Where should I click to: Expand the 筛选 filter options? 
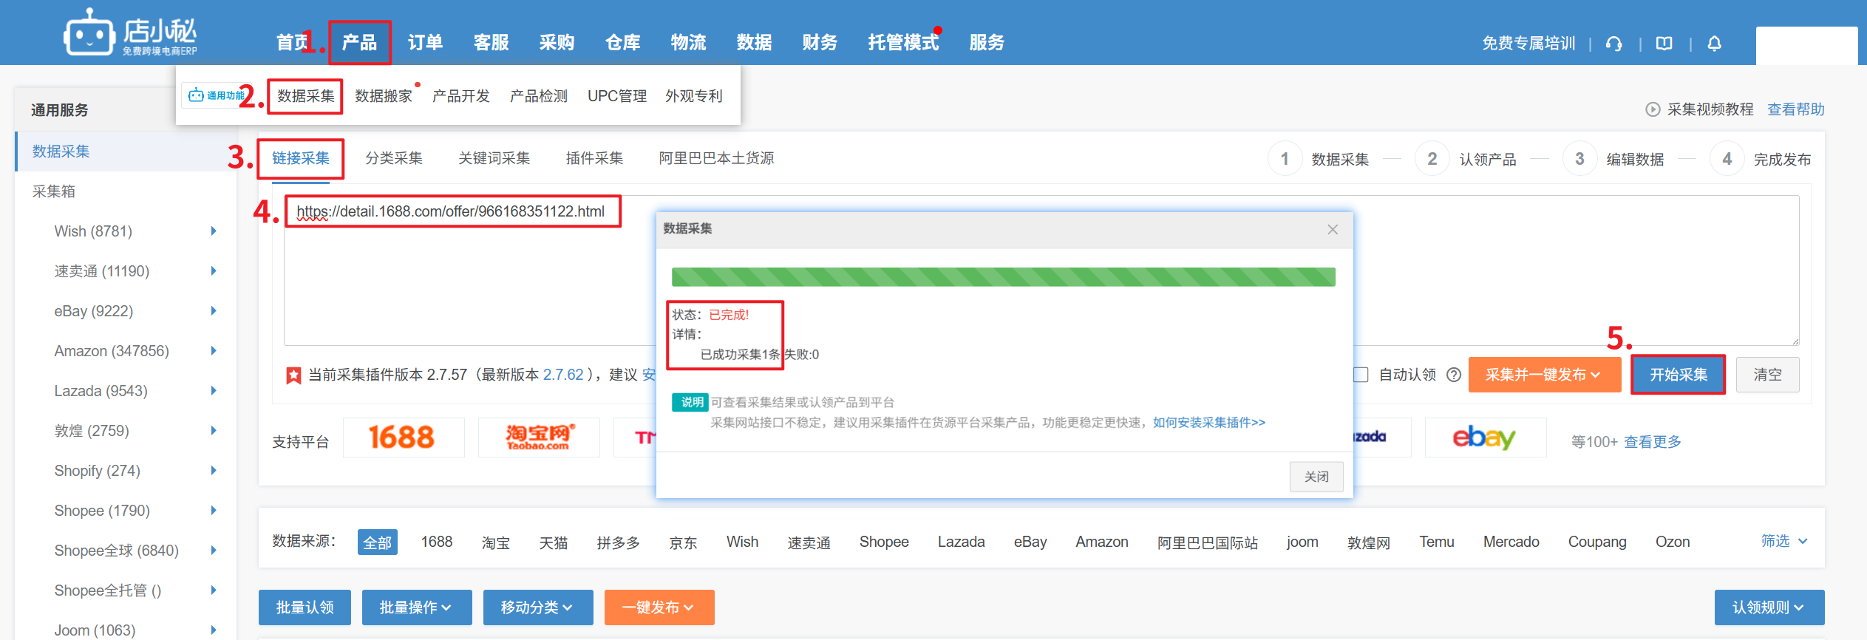click(x=1783, y=541)
